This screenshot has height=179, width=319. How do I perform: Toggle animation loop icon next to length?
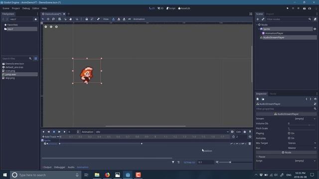pyautogui.click(x=250, y=137)
